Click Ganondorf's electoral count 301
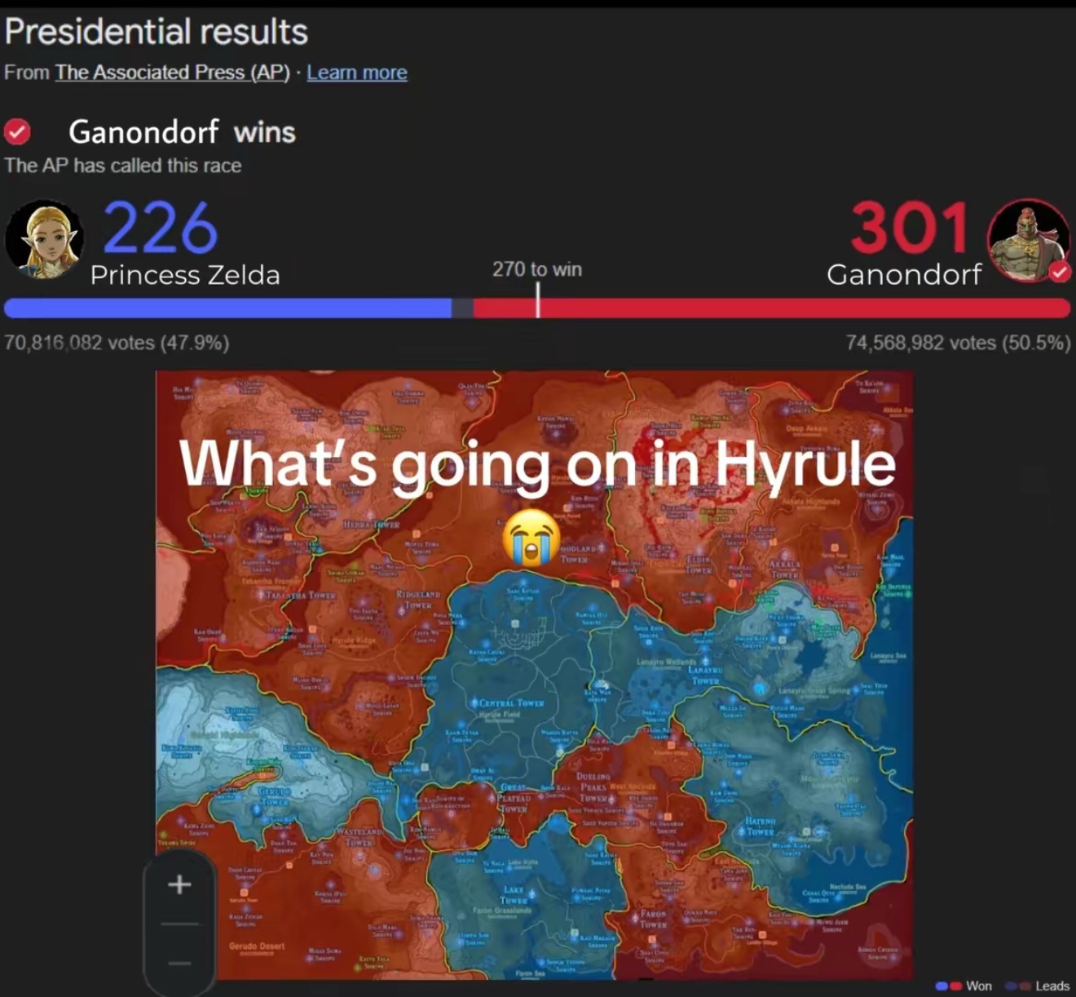 coord(911,228)
